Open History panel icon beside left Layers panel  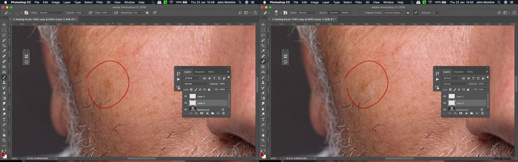point(178,73)
